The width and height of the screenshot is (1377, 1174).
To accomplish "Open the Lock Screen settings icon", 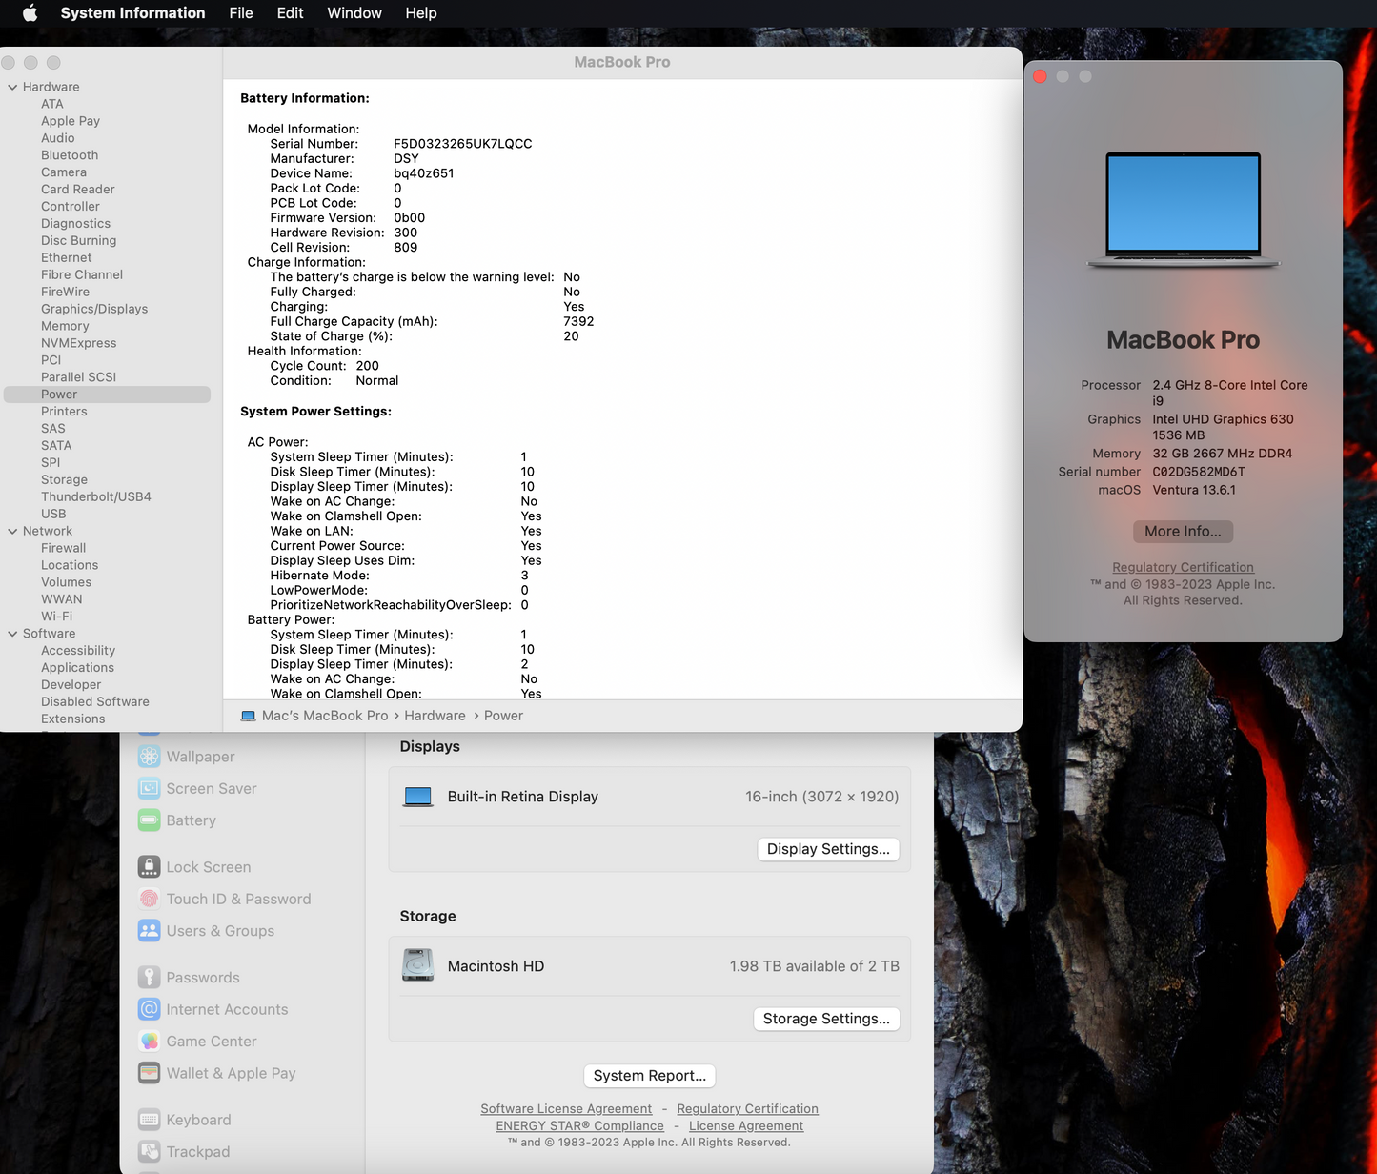I will 208,866.
